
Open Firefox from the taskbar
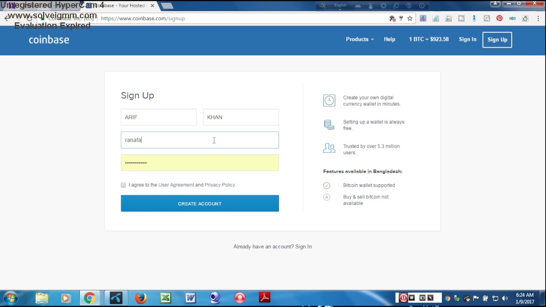[x=141, y=298]
